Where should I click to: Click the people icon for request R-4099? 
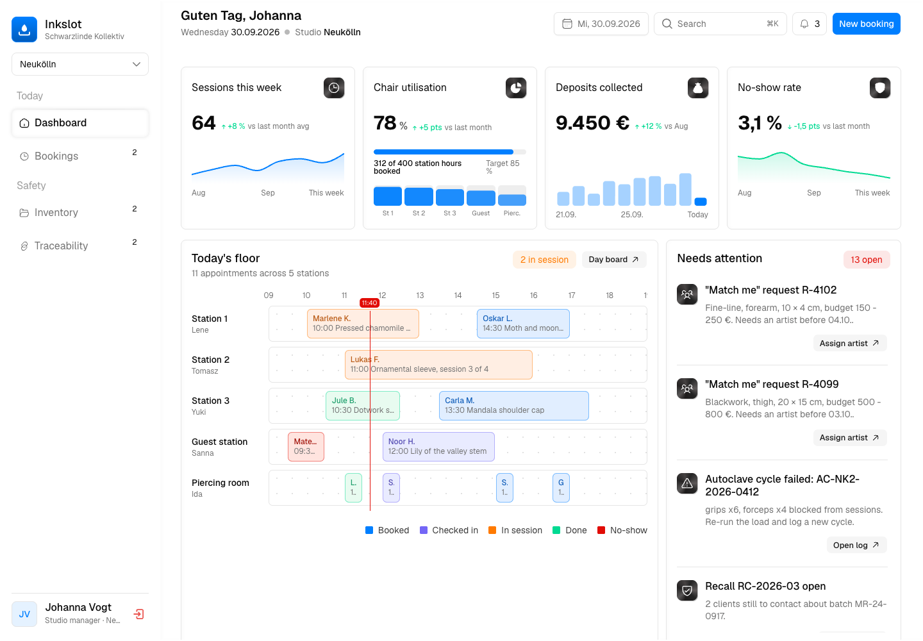click(687, 388)
